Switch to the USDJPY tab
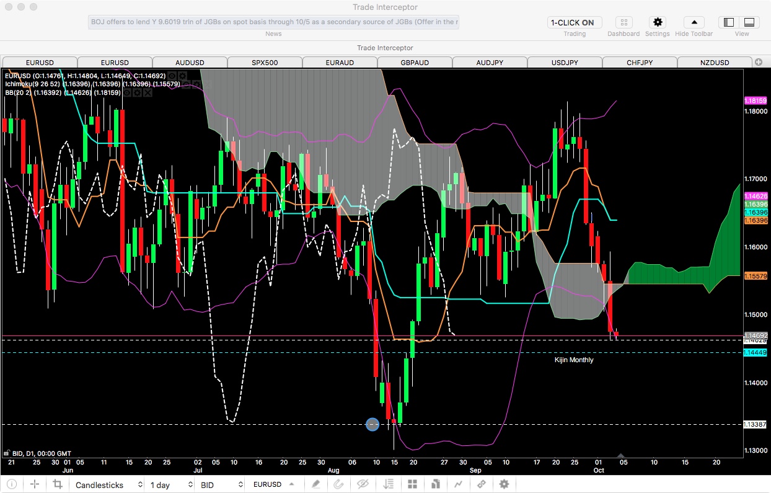This screenshot has height=493, width=771. coord(565,63)
